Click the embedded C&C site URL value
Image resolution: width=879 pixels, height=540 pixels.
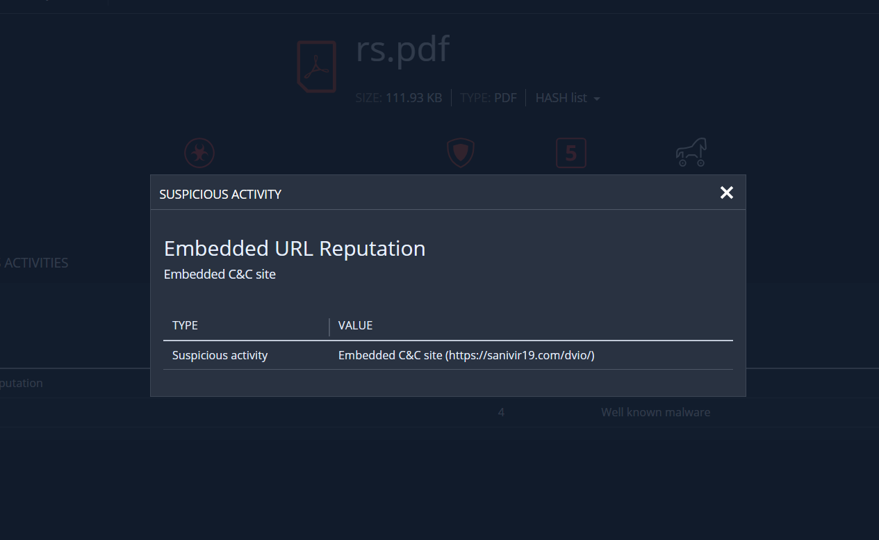click(x=466, y=355)
